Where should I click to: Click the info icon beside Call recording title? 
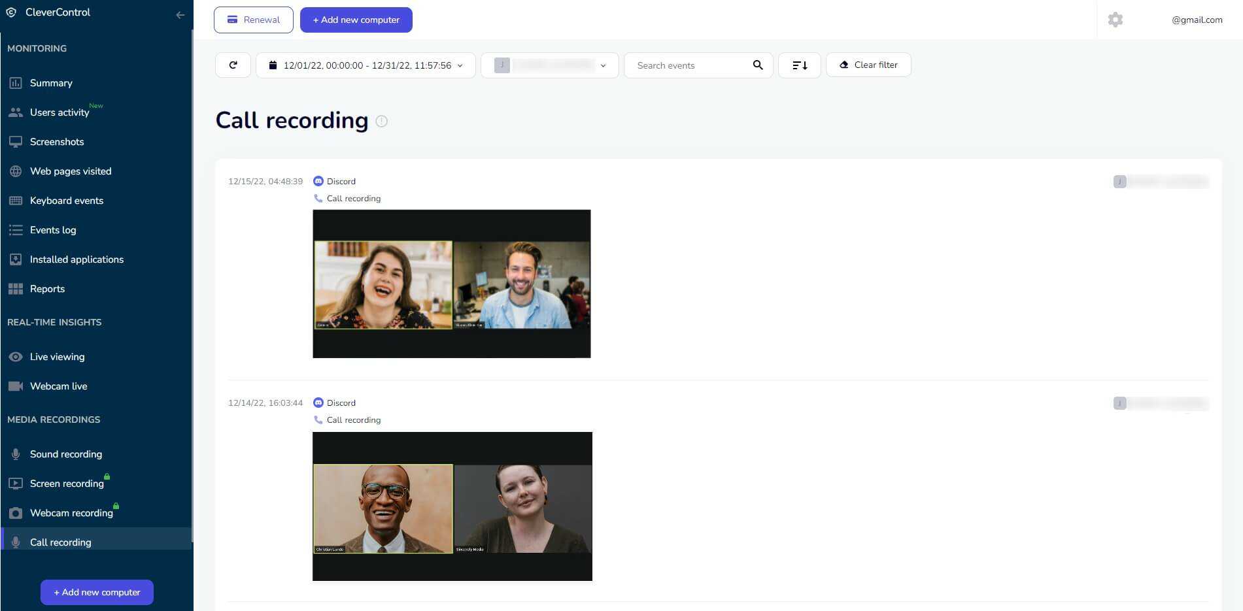point(382,122)
